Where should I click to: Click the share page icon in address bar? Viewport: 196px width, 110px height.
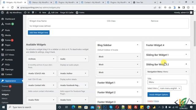tap(155, 7)
